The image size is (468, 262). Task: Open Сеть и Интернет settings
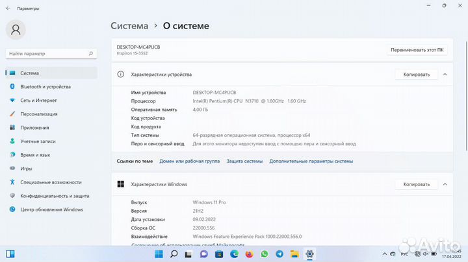coord(51,101)
